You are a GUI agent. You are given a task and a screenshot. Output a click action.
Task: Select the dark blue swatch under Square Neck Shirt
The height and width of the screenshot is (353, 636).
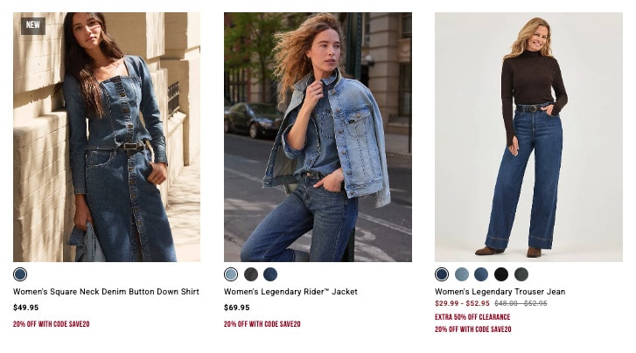[x=20, y=274]
